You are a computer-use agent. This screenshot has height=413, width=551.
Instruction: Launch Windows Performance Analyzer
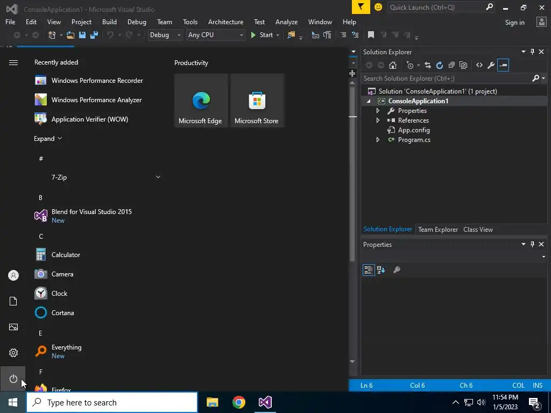tap(99, 99)
